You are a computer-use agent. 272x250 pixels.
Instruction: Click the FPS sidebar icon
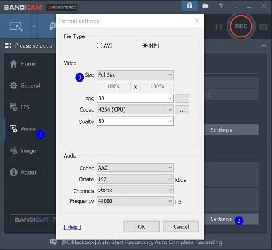coord(13,107)
